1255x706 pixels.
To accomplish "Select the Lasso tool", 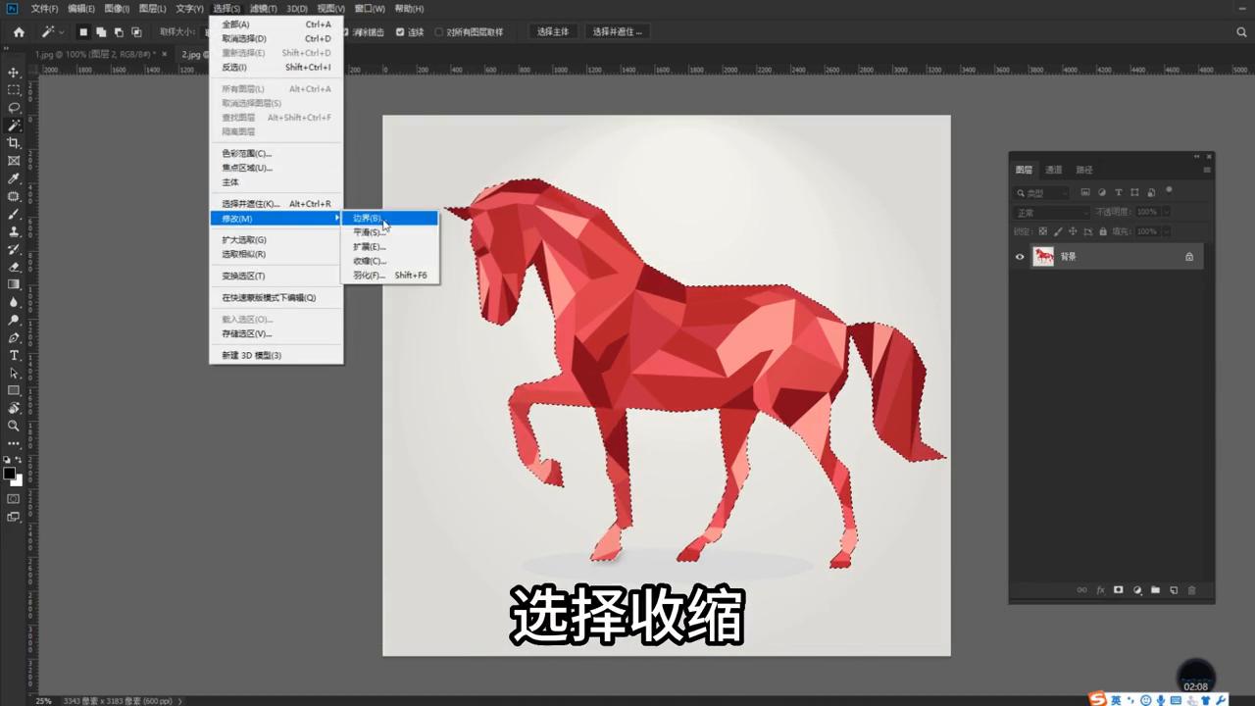I will click(14, 108).
